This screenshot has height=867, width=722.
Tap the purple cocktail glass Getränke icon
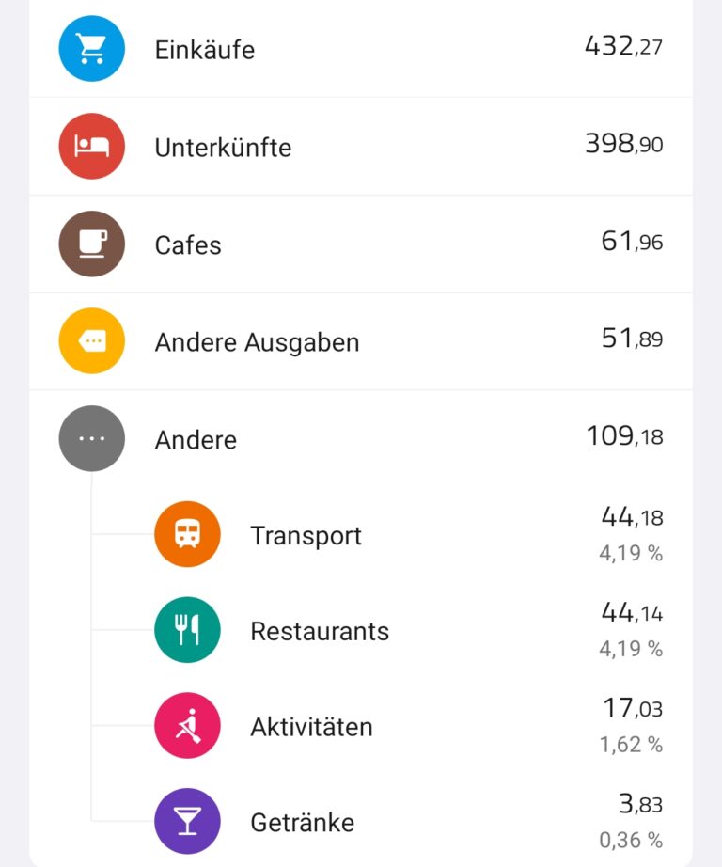pyautogui.click(x=187, y=821)
